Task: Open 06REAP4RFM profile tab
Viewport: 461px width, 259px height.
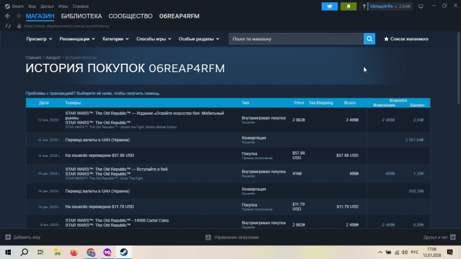Action: pyautogui.click(x=179, y=16)
